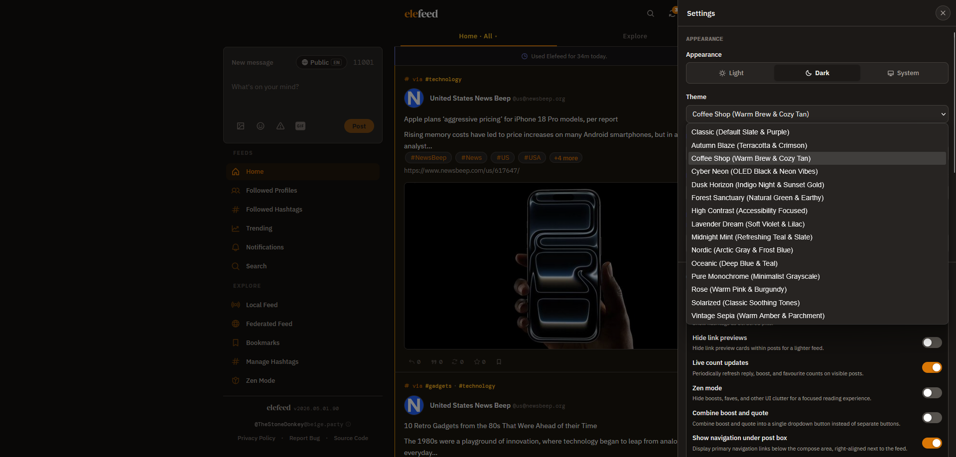Bookmark the iPhone 18 Pro post

(499, 362)
